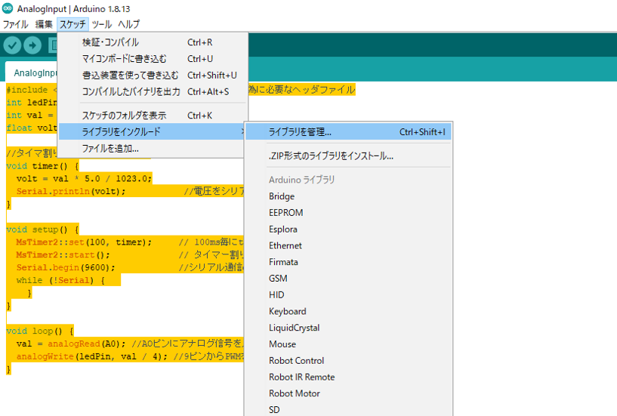Click the 'MsTimer2::set(100, timer);' code line
617x416 pixels.
click(84, 242)
